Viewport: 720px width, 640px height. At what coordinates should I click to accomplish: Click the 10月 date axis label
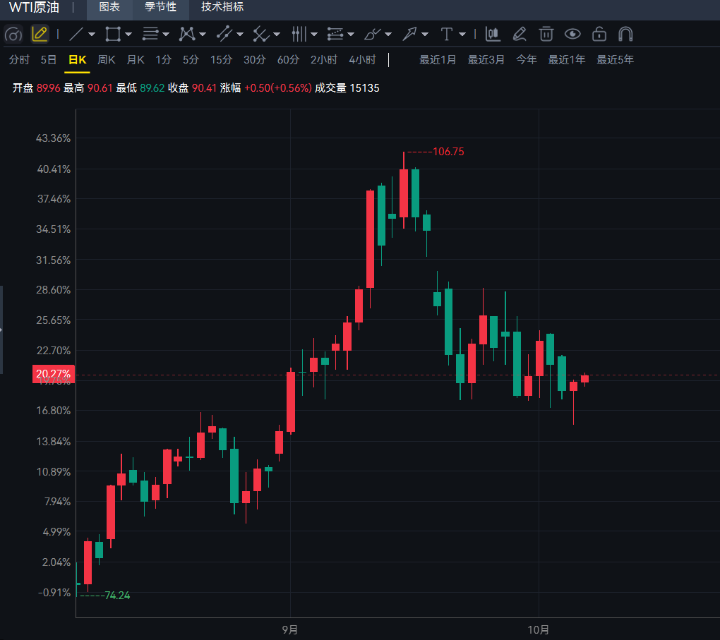538,630
